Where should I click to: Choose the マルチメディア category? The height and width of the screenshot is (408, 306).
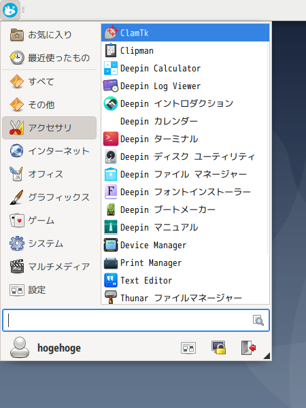pos(50,267)
